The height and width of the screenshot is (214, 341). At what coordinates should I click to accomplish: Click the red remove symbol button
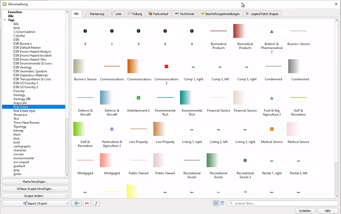point(87,203)
